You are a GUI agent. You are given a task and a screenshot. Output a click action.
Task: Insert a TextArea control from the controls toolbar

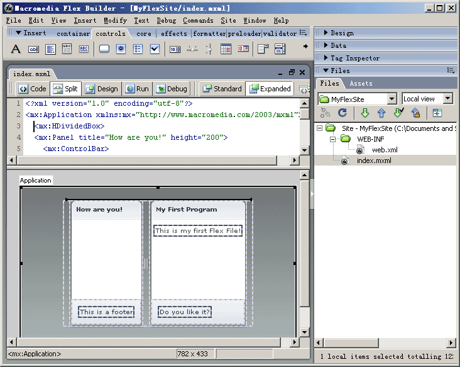point(50,49)
